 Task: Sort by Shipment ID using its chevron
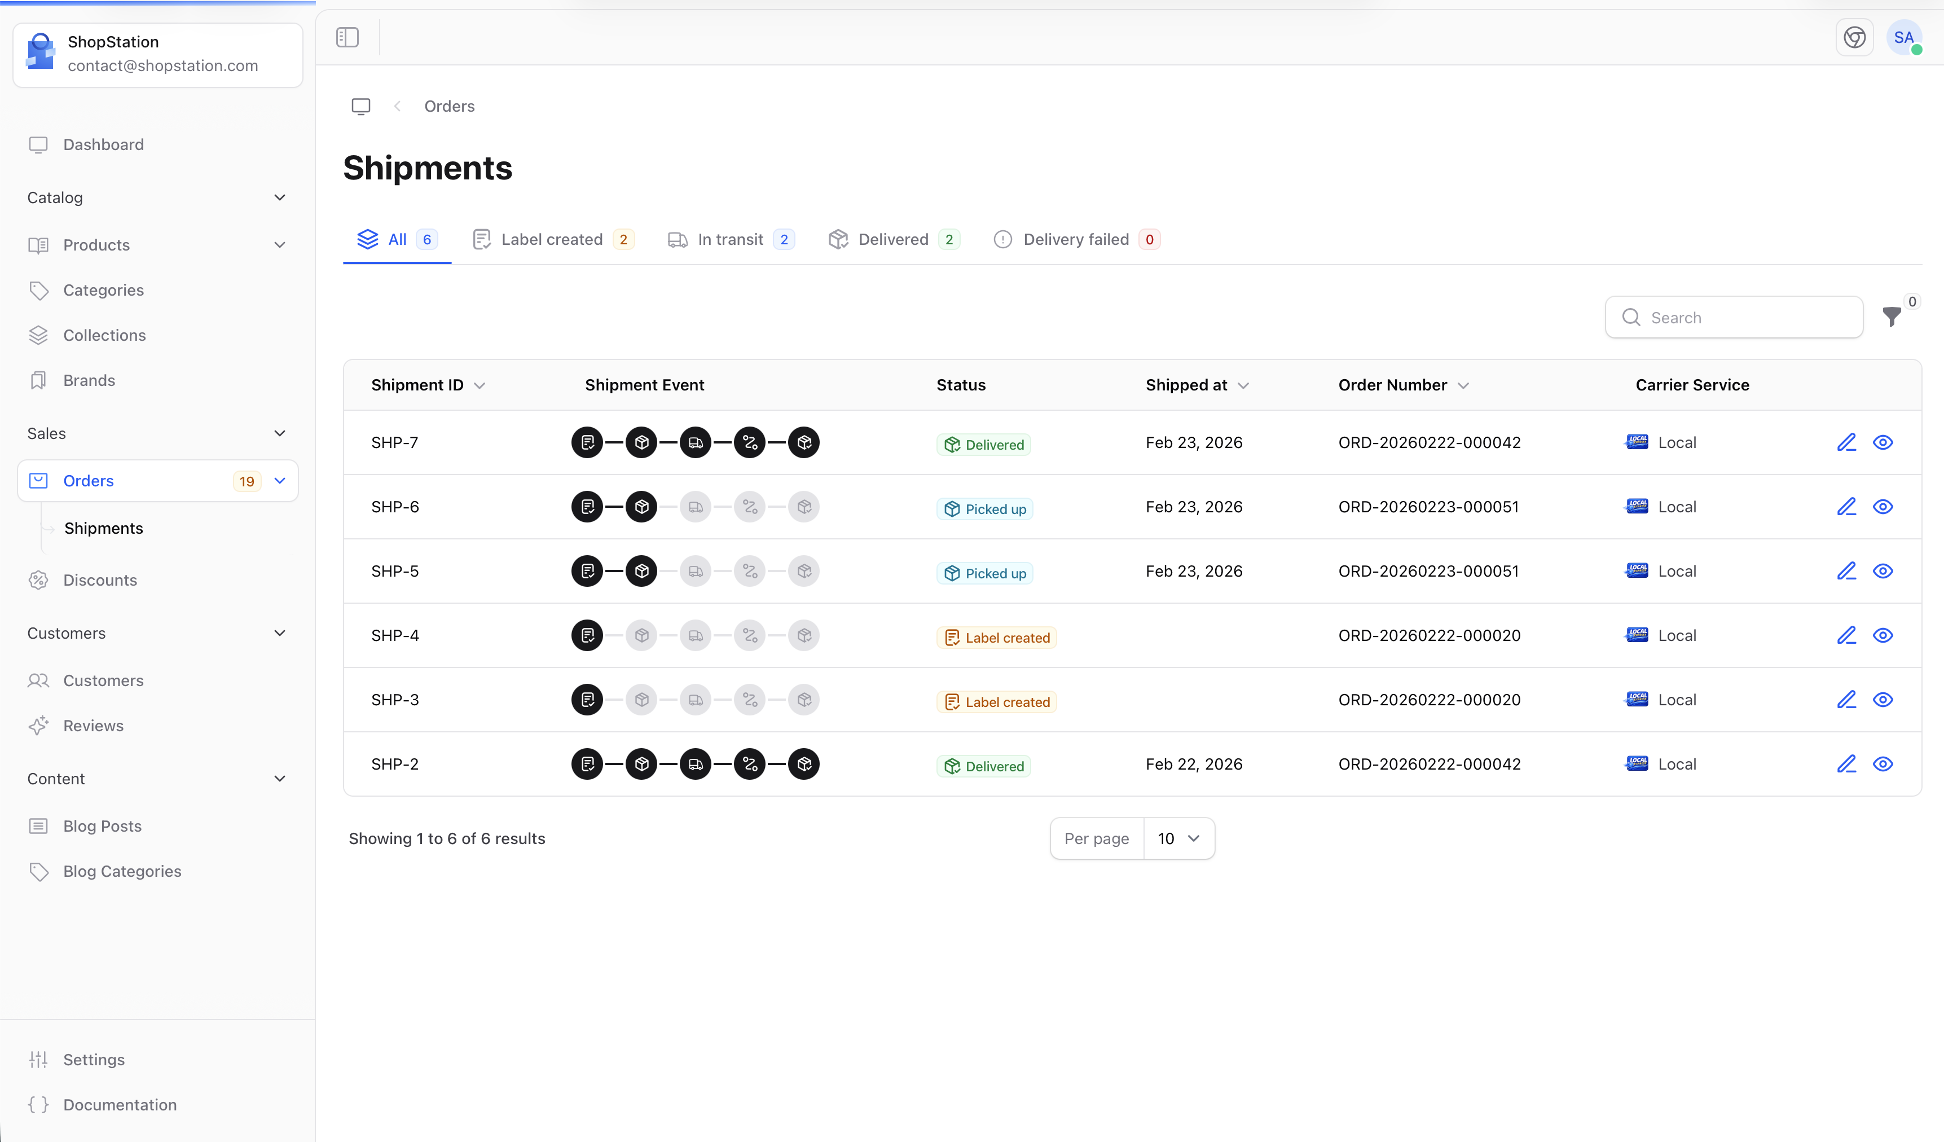pyautogui.click(x=480, y=385)
